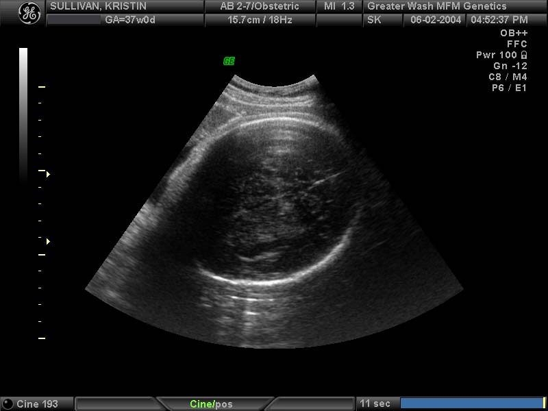This screenshot has width=548, height=411.
Task: Click the GA=37w0d gestational age field
Action: tap(131, 20)
